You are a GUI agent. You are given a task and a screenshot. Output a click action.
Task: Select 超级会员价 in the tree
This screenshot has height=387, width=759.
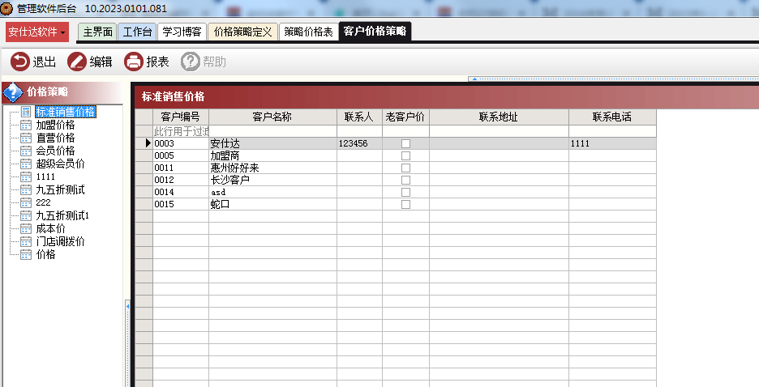point(61,164)
